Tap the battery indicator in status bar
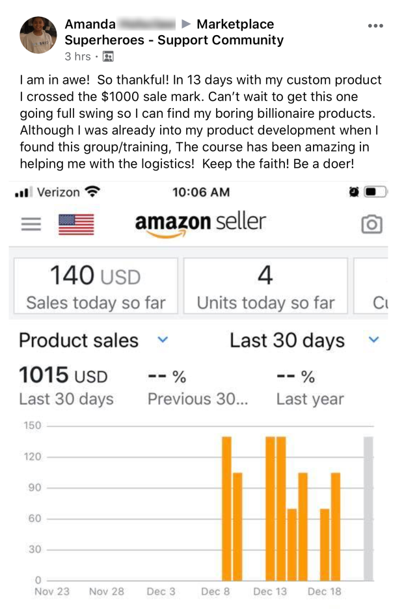This screenshot has width=404, height=609. 375,192
